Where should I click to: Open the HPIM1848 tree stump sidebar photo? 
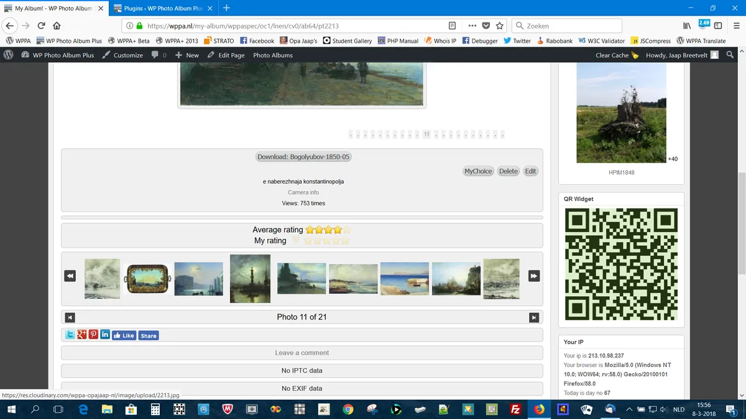pyautogui.click(x=622, y=112)
